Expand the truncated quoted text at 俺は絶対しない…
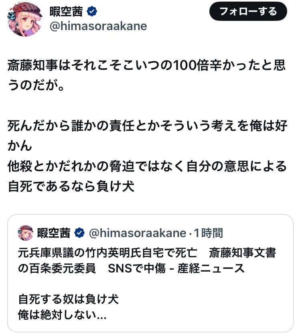Image resolution: width=298 pixels, height=335 pixels. pos(63,315)
